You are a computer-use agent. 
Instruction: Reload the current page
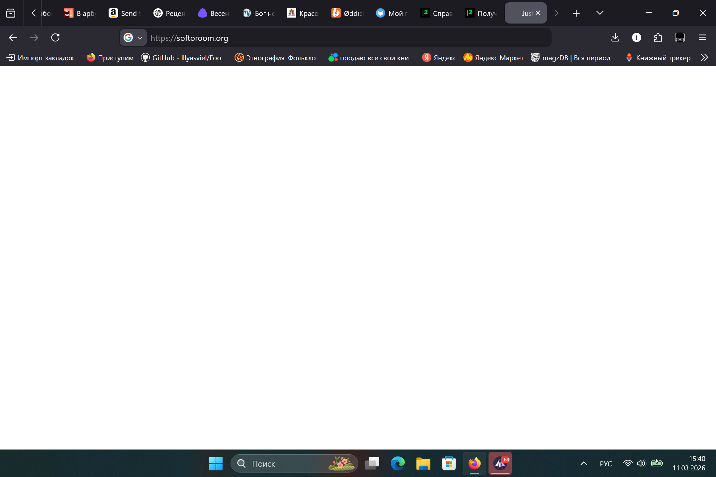[x=55, y=37]
